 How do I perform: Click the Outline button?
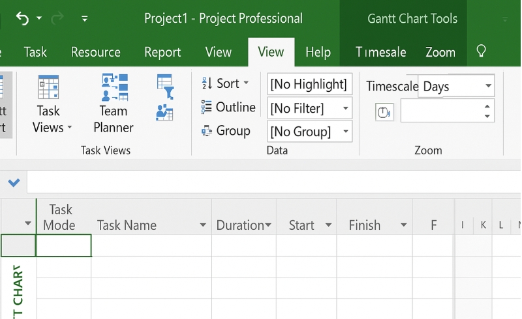(x=228, y=107)
